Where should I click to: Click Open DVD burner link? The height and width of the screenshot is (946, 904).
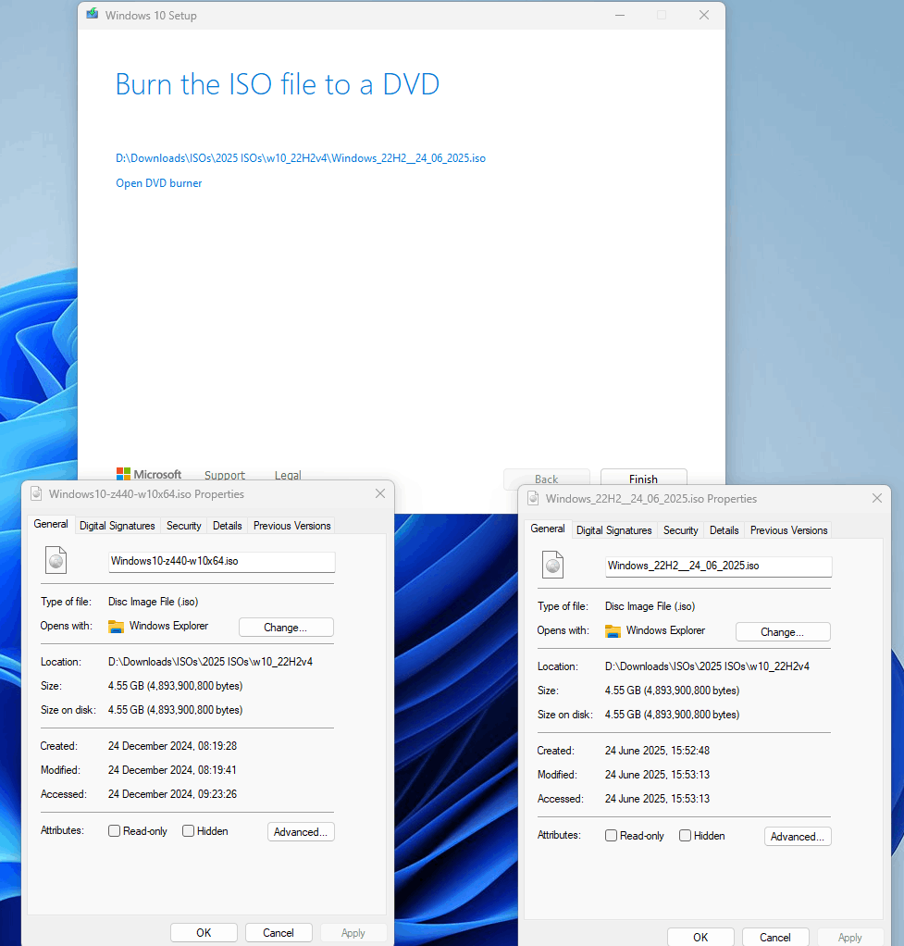point(158,182)
